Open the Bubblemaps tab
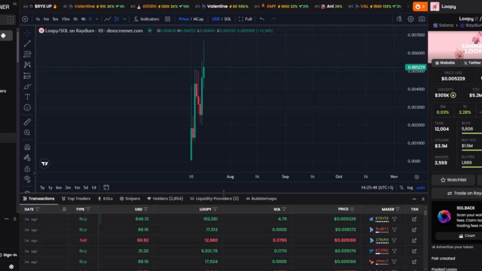Viewport: 482px width, 271px height. pyautogui.click(x=261, y=198)
